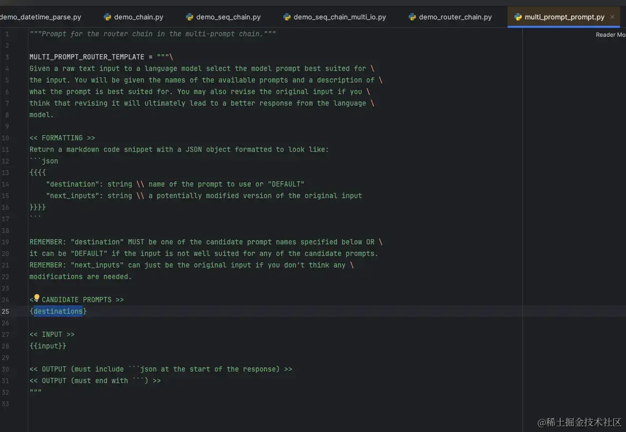Click Python file icon on demo_seq_chain.py tab
626x432 pixels.
tap(189, 17)
